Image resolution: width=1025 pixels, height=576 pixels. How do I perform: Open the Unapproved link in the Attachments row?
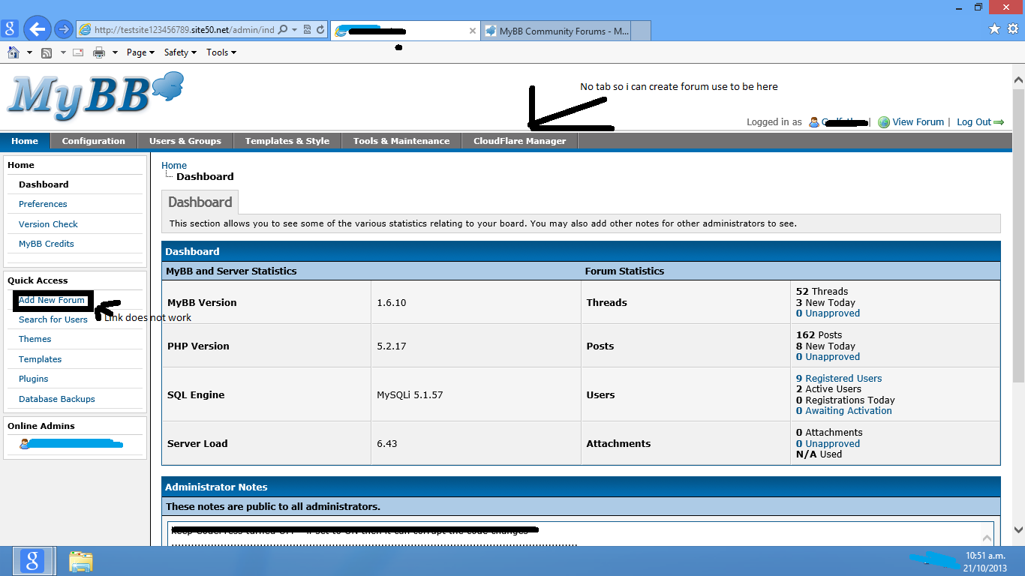pos(828,444)
